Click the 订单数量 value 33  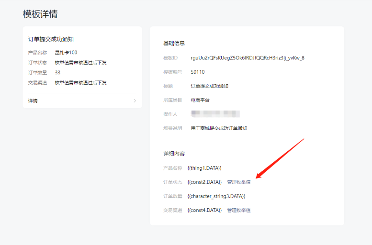(57, 73)
